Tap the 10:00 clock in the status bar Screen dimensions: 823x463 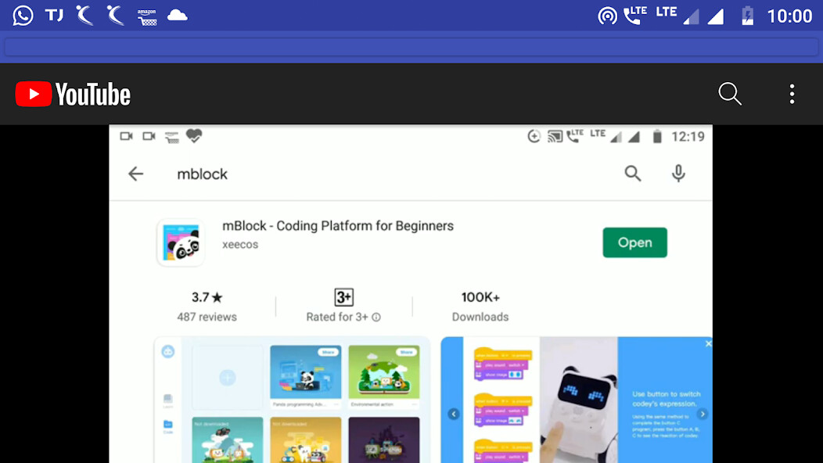789,16
